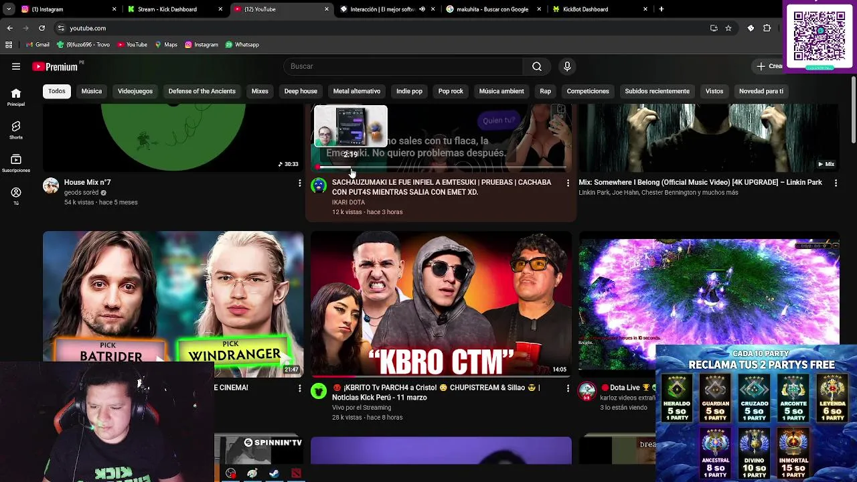Reload the YouTube page

pos(42,28)
